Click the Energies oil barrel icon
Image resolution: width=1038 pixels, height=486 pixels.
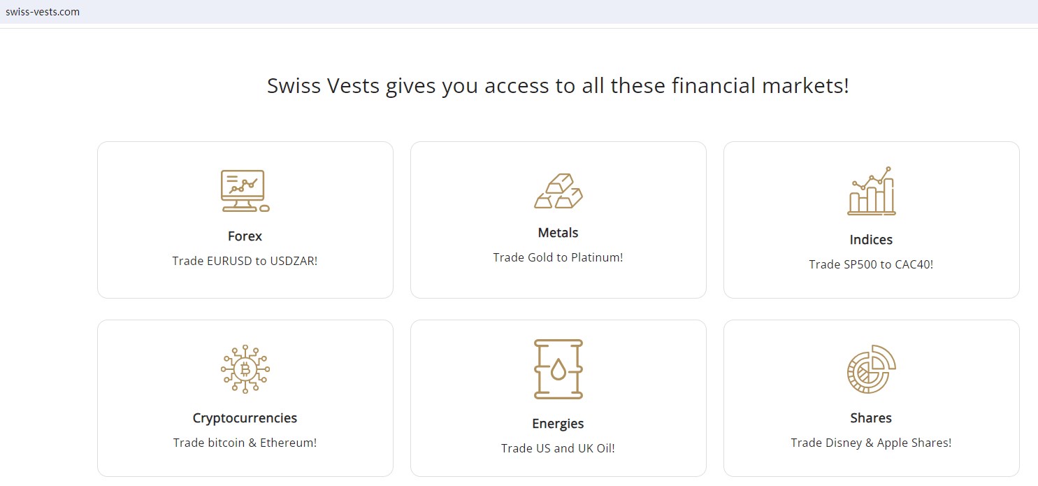(558, 369)
